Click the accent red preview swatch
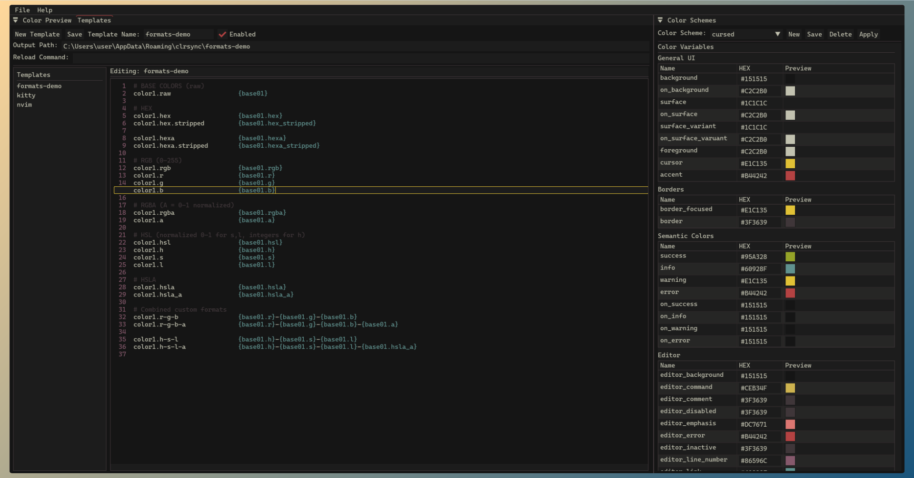Screen dimensions: 914x478 (790, 176)
